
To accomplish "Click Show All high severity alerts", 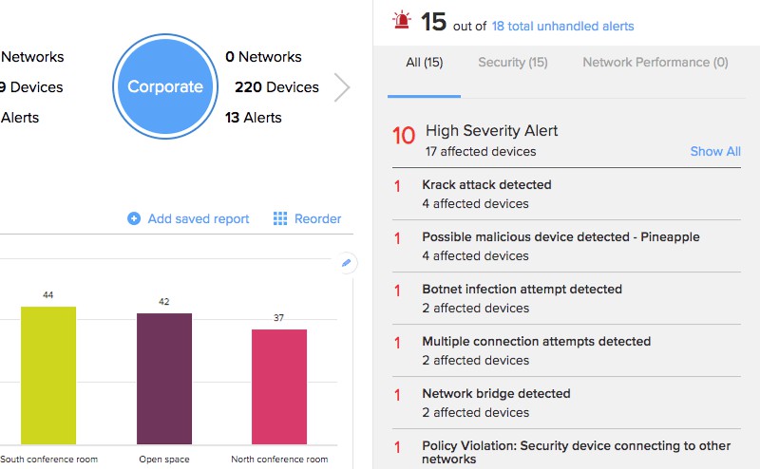I will (715, 151).
